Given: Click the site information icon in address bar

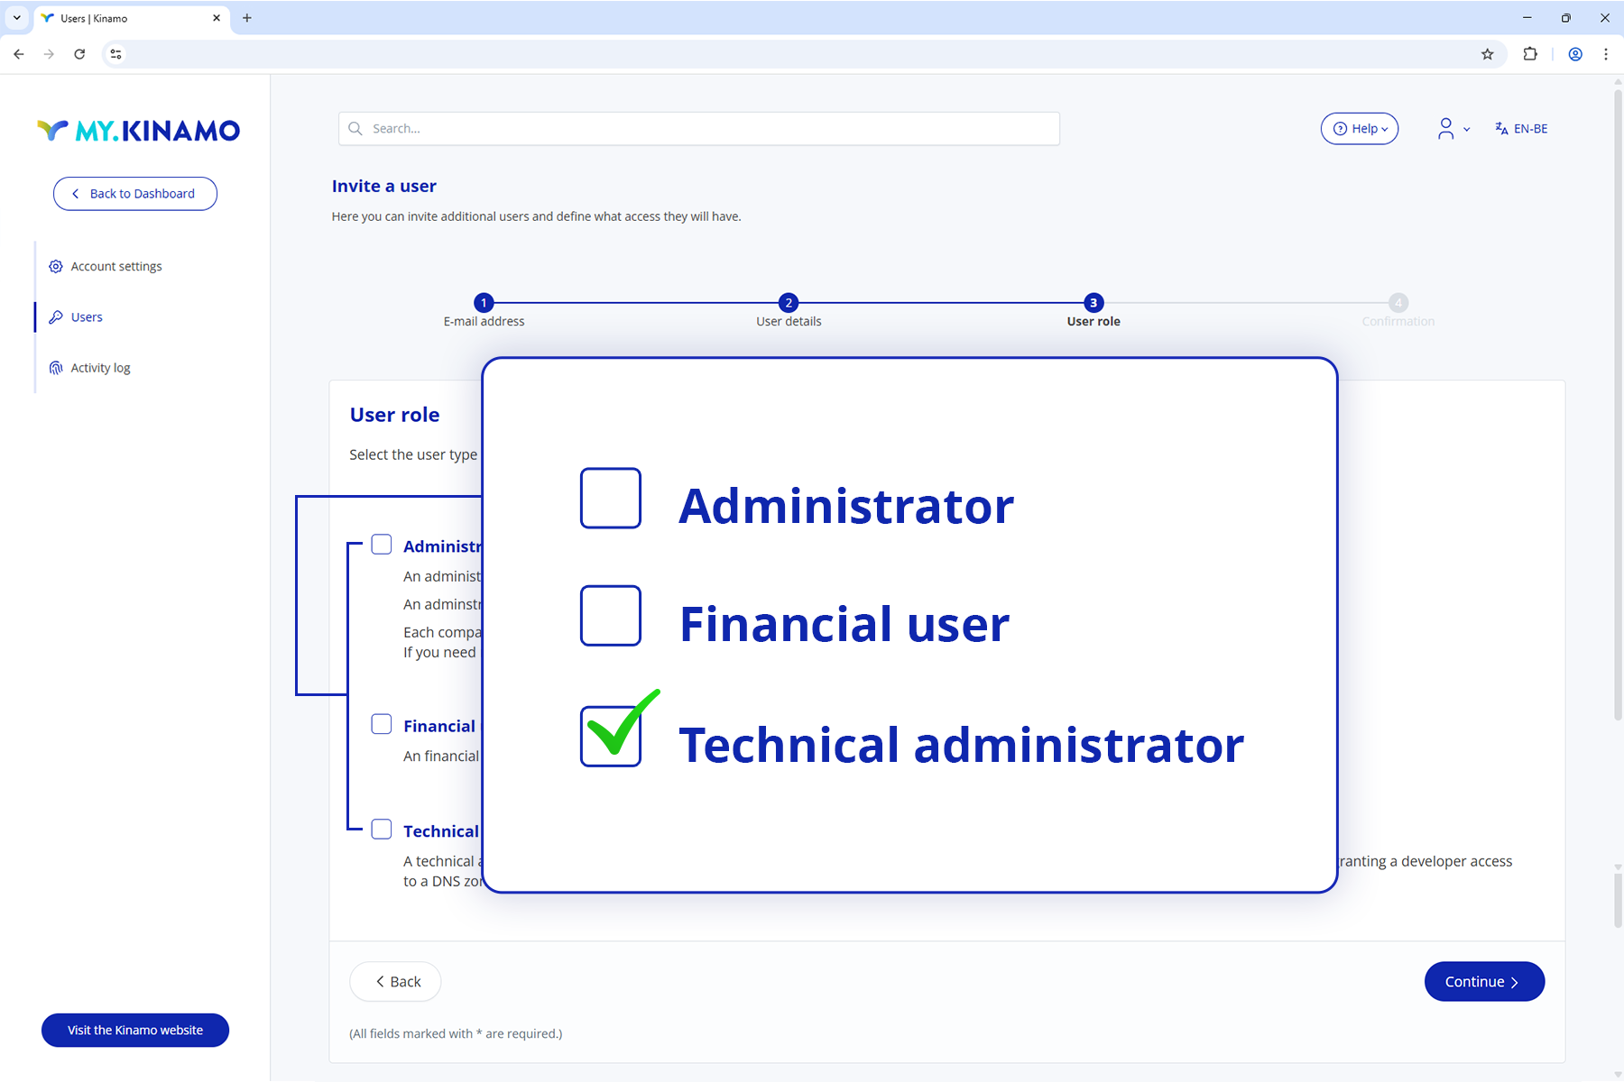Looking at the screenshot, I should point(115,54).
